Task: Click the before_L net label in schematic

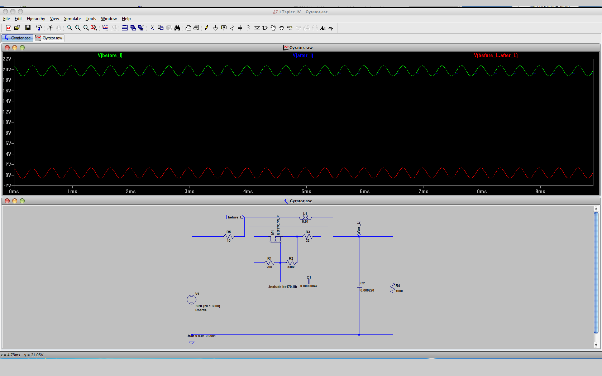Action: [235, 217]
